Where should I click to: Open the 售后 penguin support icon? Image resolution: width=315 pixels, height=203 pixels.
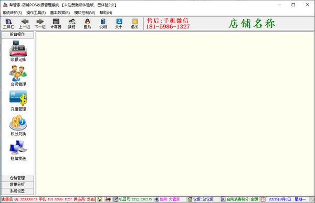pyautogui.click(x=87, y=24)
